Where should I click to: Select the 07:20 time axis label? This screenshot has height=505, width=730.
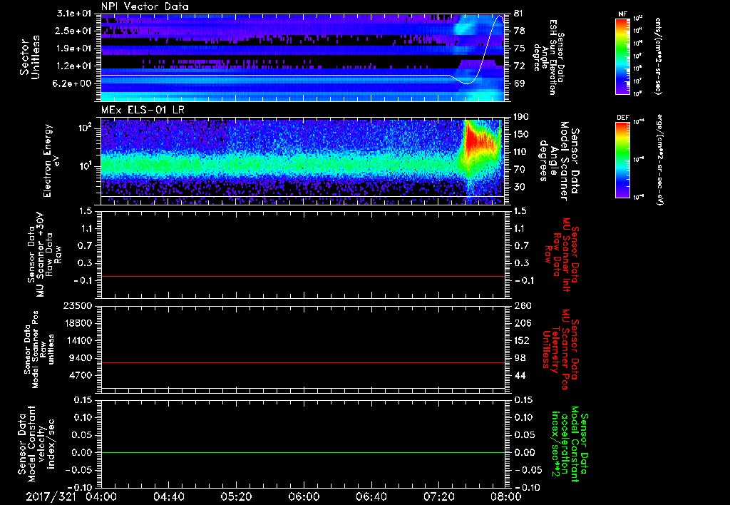(x=438, y=497)
